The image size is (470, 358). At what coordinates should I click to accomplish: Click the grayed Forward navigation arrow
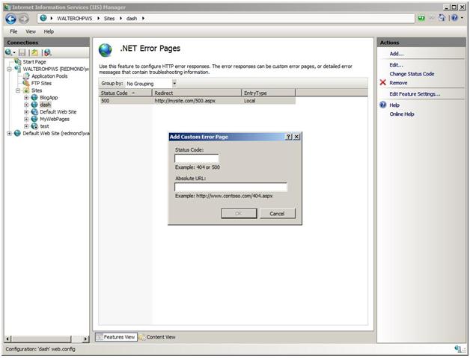pos(24,19)
